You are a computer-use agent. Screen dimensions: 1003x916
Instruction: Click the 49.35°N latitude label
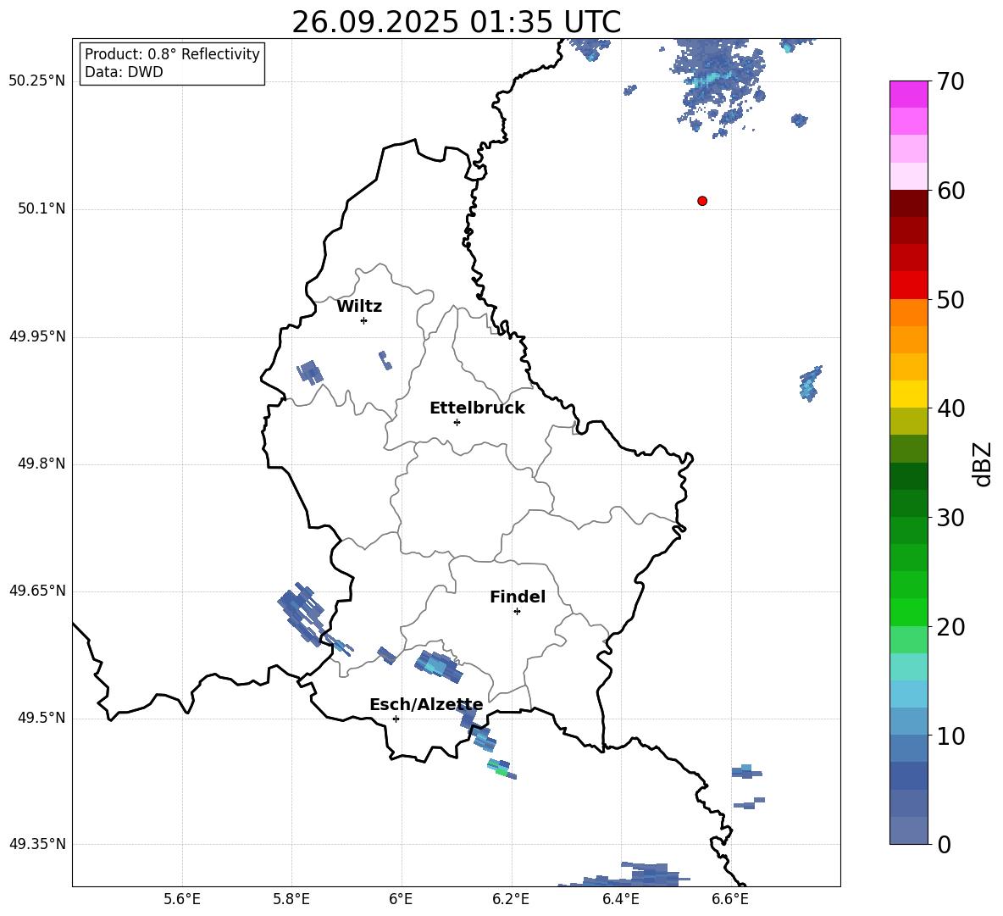[36, 844]
